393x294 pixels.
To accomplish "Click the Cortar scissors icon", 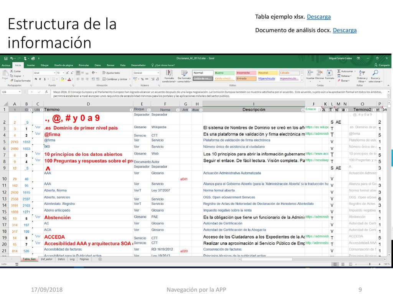I will click(12, 71).
